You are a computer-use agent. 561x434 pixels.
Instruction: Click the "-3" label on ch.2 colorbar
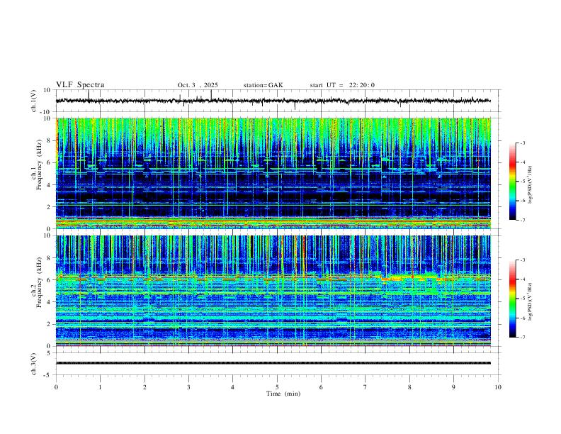tap(522, 260)
